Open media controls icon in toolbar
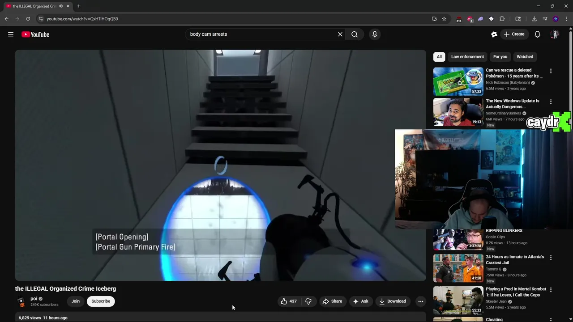Viewport: 573px width, 322px height. click(x=545, y=19)
